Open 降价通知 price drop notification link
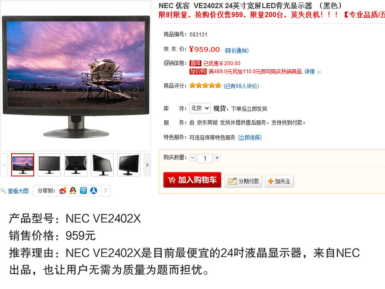This screenshot has width=385, height=289. [237, 50]
